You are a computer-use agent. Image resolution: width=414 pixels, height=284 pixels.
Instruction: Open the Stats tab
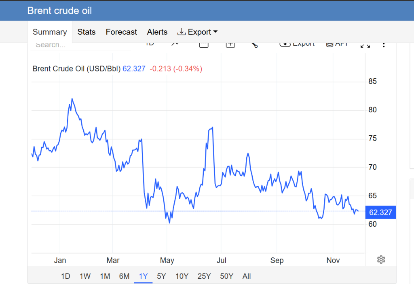click(87, 32)
